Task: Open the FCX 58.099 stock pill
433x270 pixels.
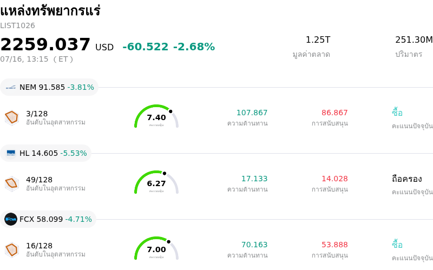Action: 48,219
